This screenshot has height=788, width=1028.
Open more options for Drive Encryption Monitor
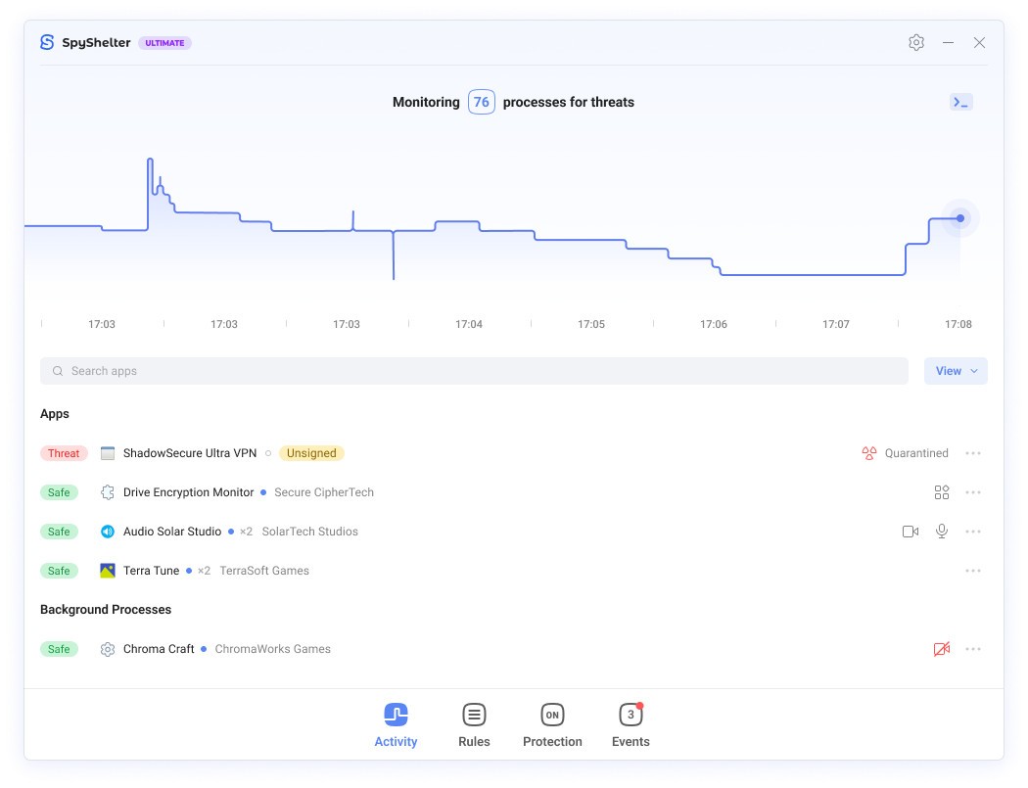pyautogui.click(x=973, y=492)
